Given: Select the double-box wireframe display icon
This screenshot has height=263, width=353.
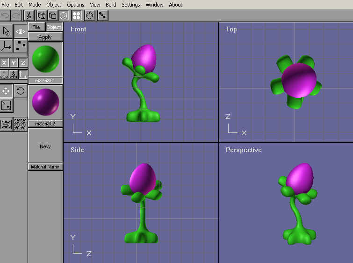Looking at the screenshot, I should pyautogui.click(x=42, y=15).
